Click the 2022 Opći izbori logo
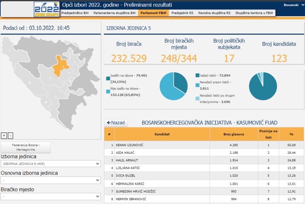Viewport: 305px width, 204px height. click(46, 9)
